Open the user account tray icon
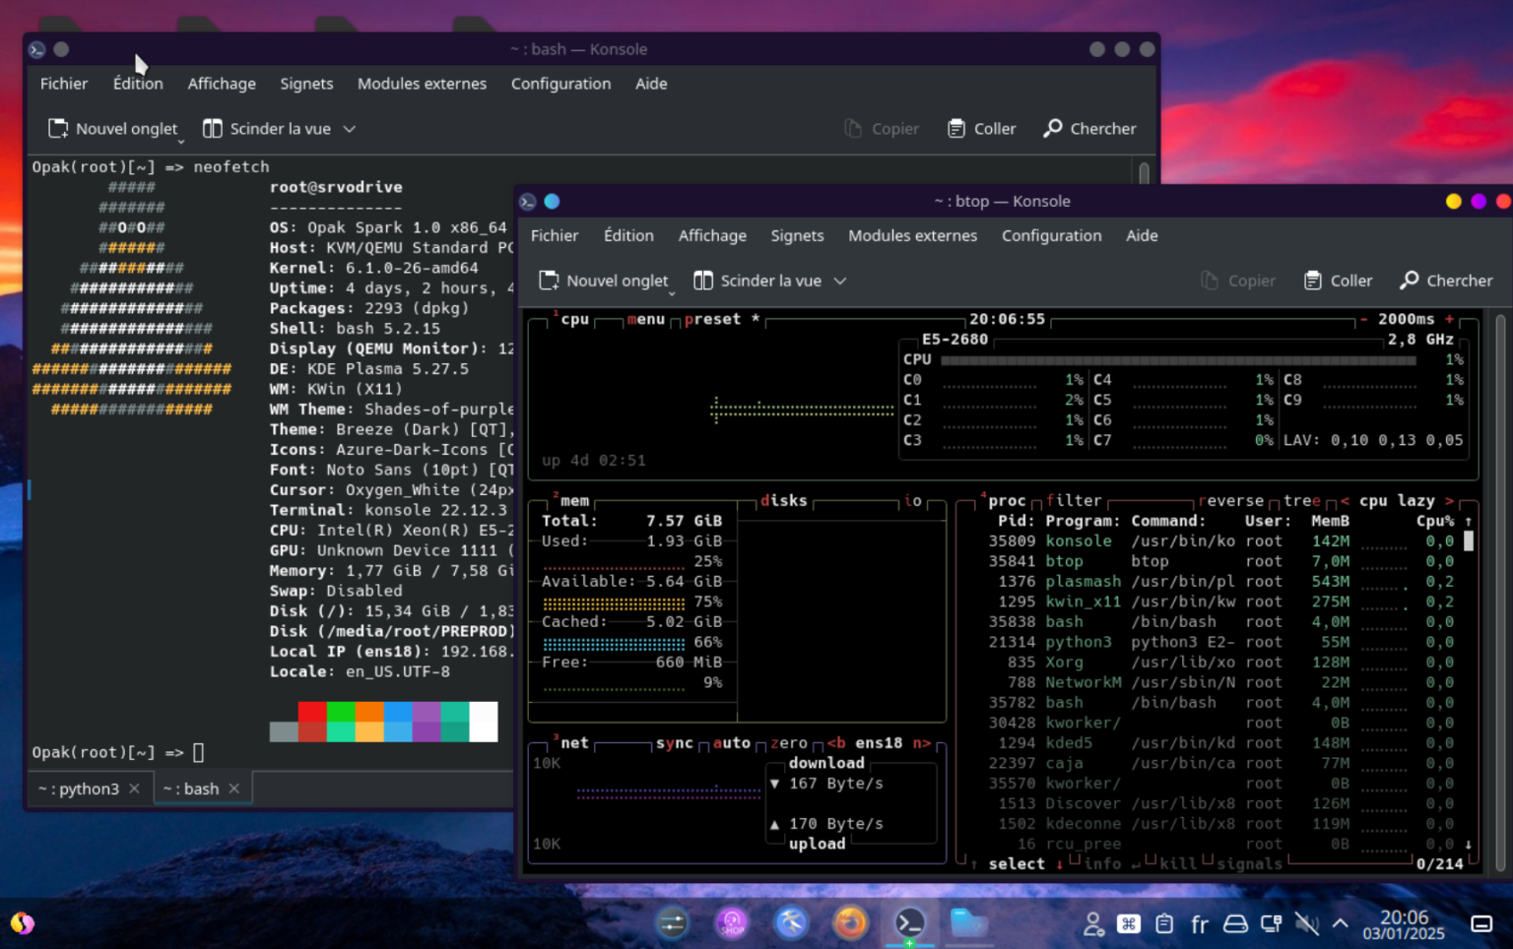 click(1093, 923)
